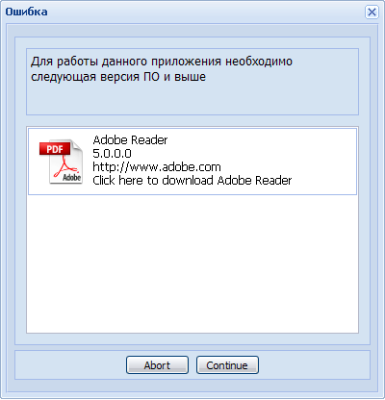Image resolution: width=385 pixels, height=400 pixels.
Task: Click the empty space right of the Continue button
Action: pos(314,365)
